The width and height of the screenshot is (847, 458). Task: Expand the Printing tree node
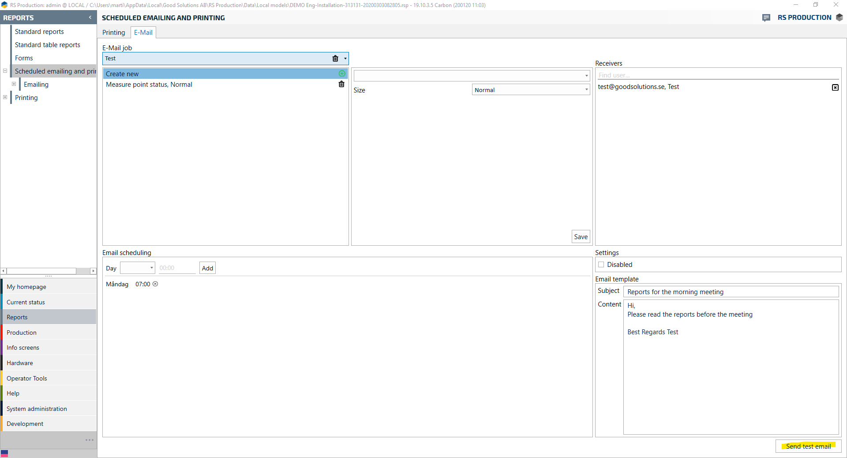[5, 97]
